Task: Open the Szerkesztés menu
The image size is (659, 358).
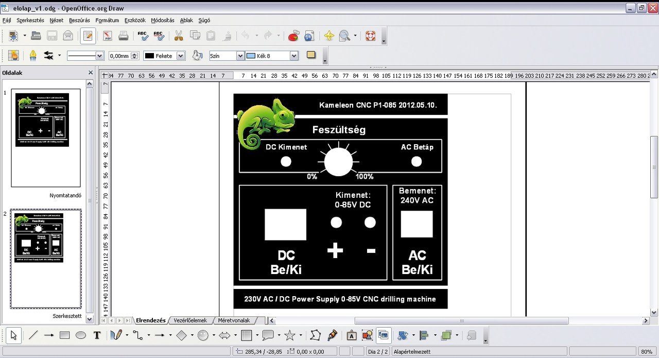Action: [30, 21]
